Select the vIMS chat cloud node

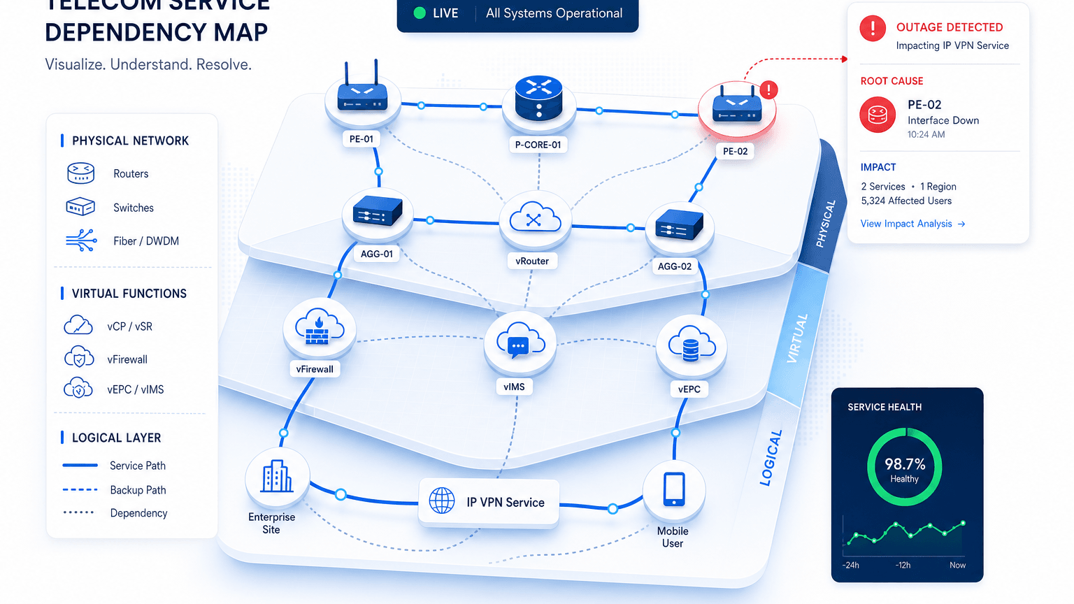(x=520, y=341)
